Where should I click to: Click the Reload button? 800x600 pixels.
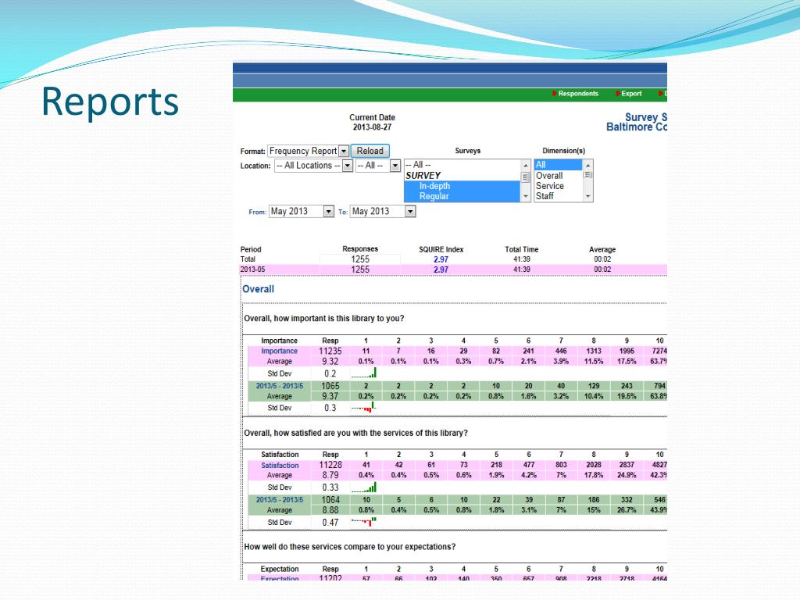pyautogui.click(x=370, y=151)
